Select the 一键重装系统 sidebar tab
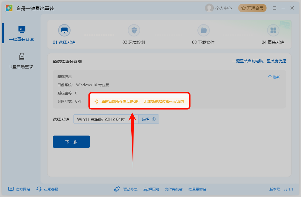301x197 pixels. click(x=21, y=34)
